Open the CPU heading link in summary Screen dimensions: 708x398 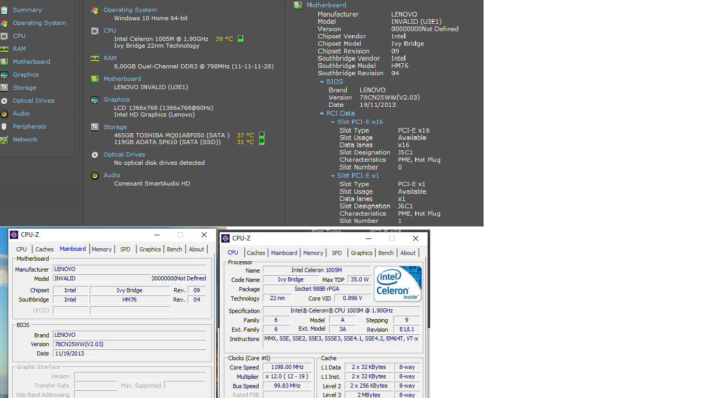pyautogui.click(x=110, y=31)
